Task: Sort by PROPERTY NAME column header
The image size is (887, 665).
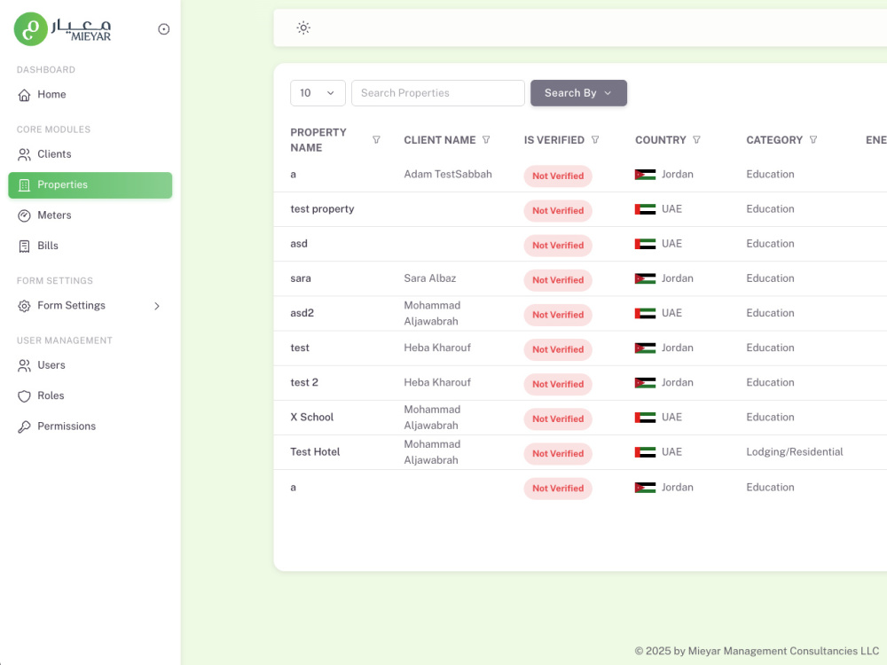Action: (x=318, y=140)
